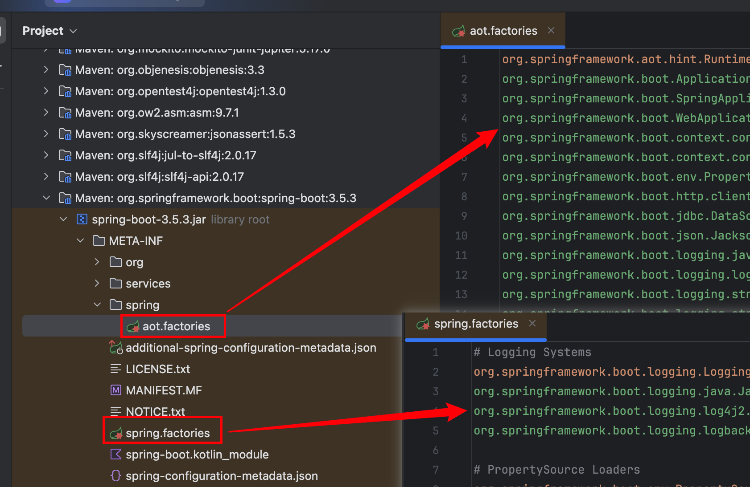Select additional-spring-configuration-metadata.json file
The image size is (750, 487).
pos(251,348)
